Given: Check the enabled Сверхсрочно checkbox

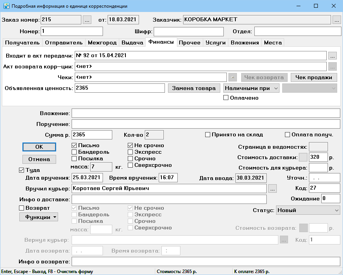Looking at the screenshot, I should pos(130,165).
